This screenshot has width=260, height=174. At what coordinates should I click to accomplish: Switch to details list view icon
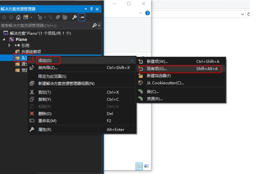point(139,166)
